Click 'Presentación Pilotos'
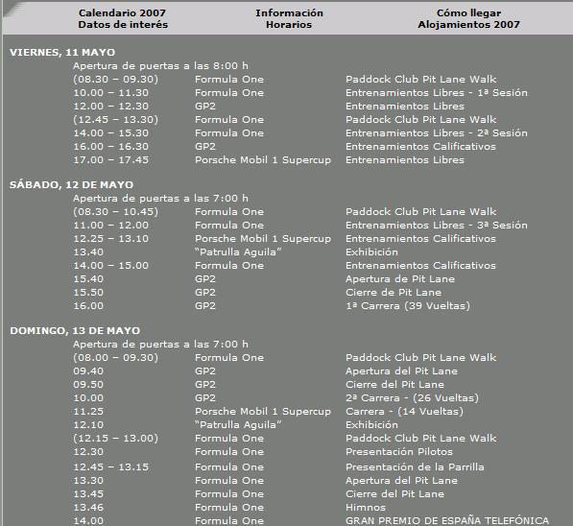 click(399, 452)
